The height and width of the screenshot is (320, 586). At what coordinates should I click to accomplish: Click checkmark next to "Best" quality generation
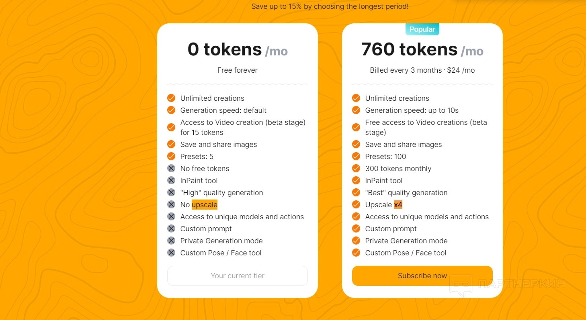[356, 192]
